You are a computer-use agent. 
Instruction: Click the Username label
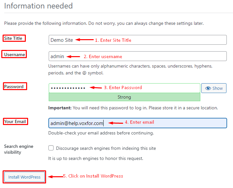(x=14, y=55)
